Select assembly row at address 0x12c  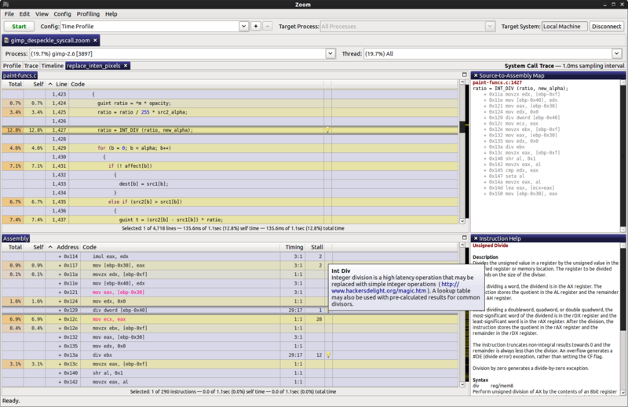(x=230, y=319)
